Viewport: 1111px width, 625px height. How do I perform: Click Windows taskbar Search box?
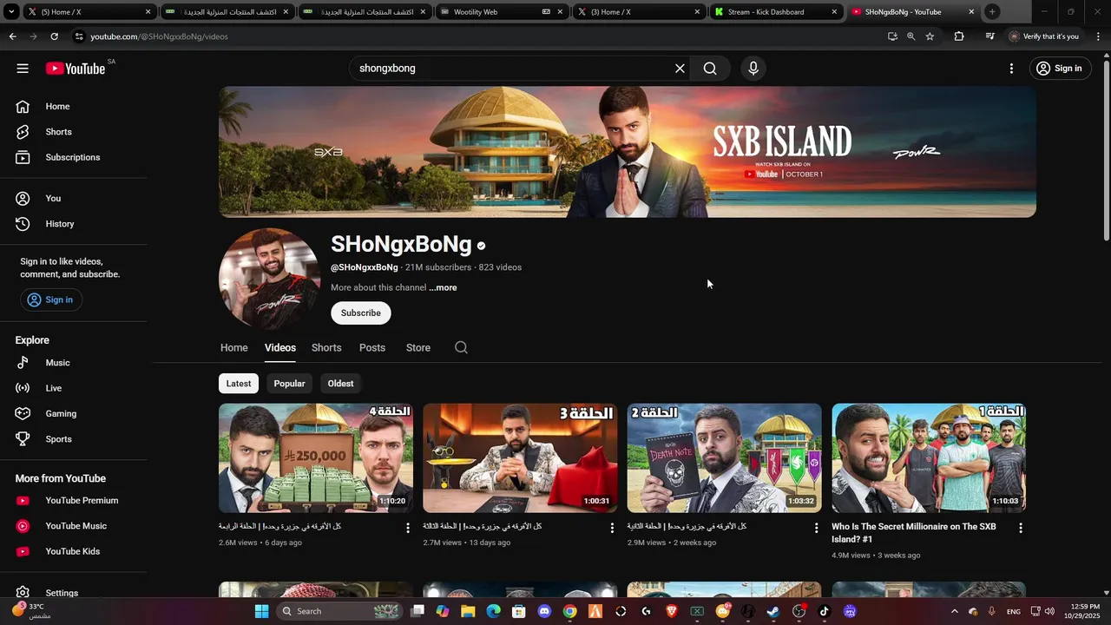pos(340,611)
